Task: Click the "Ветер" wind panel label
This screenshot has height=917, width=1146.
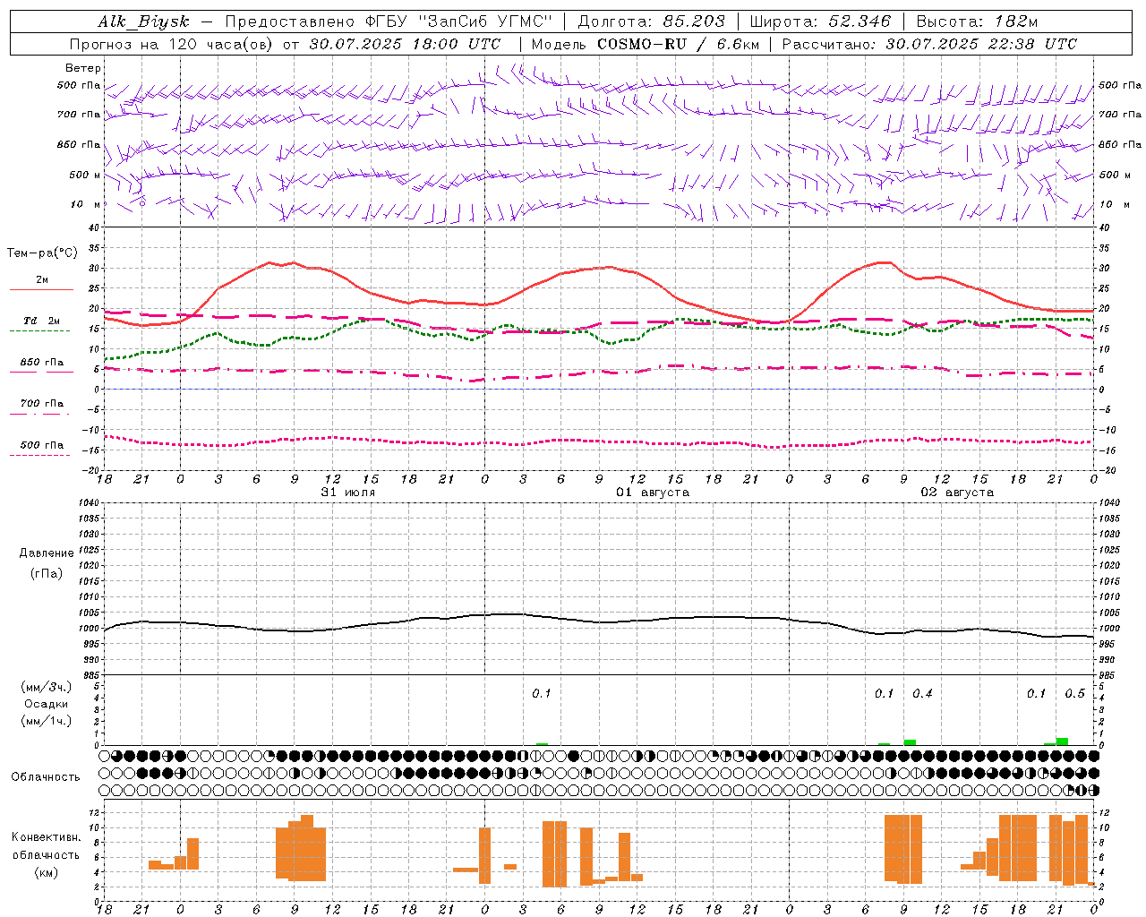Action: click(83, 68)
